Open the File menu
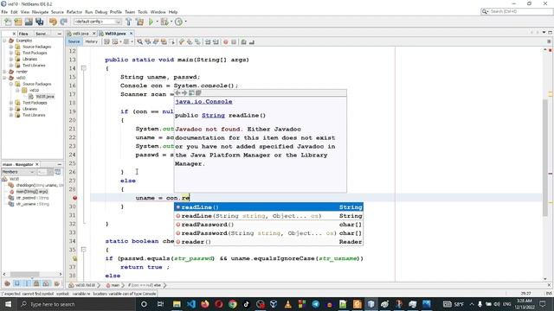554x311 pixels. click(4, 12)
